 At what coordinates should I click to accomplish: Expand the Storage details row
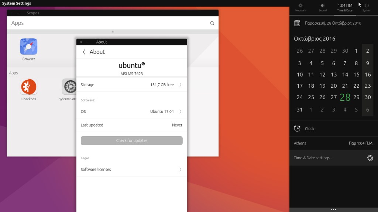(131, 85)
